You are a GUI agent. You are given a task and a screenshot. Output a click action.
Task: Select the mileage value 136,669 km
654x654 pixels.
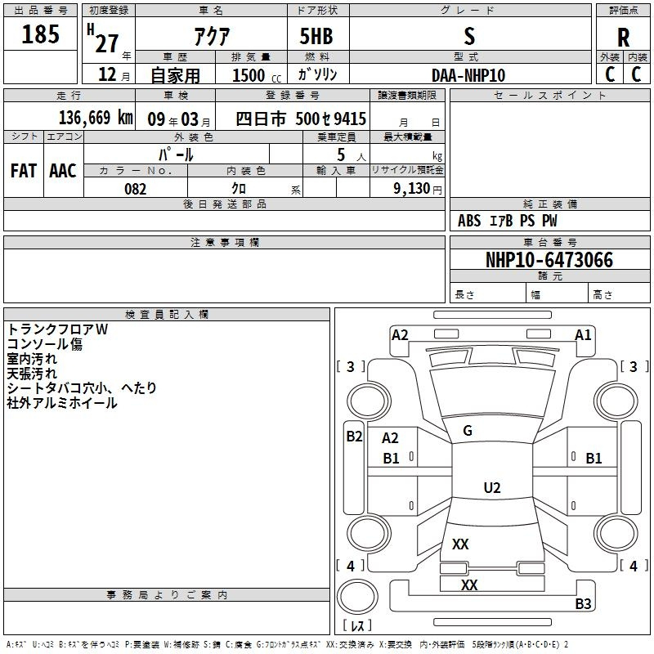point(95,119)
